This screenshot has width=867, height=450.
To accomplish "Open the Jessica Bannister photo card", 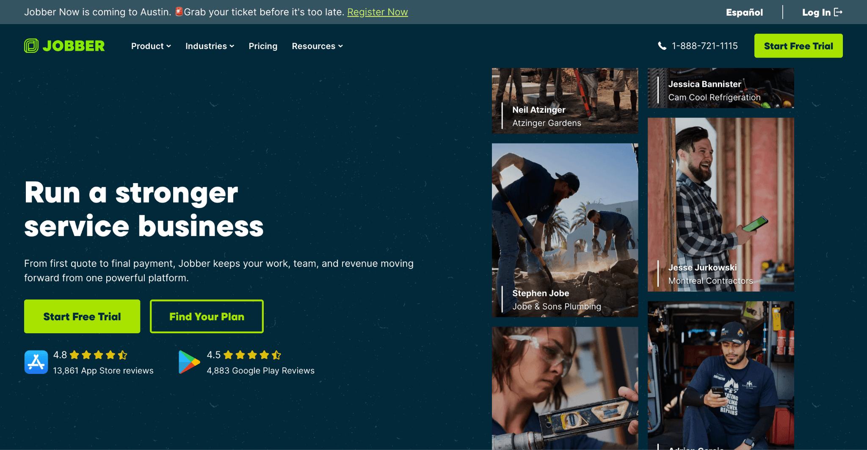I will (x=721, y=88).
